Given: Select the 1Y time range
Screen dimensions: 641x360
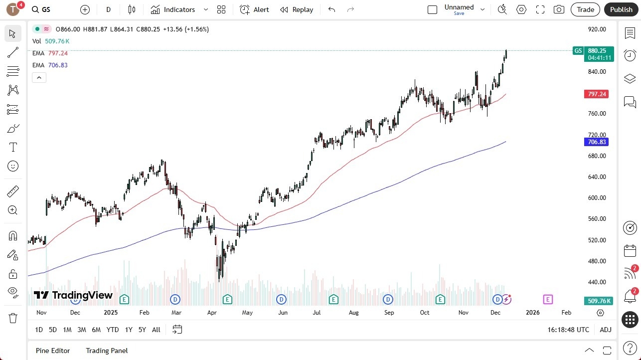Looking at the screenshot, I should 128,330.
